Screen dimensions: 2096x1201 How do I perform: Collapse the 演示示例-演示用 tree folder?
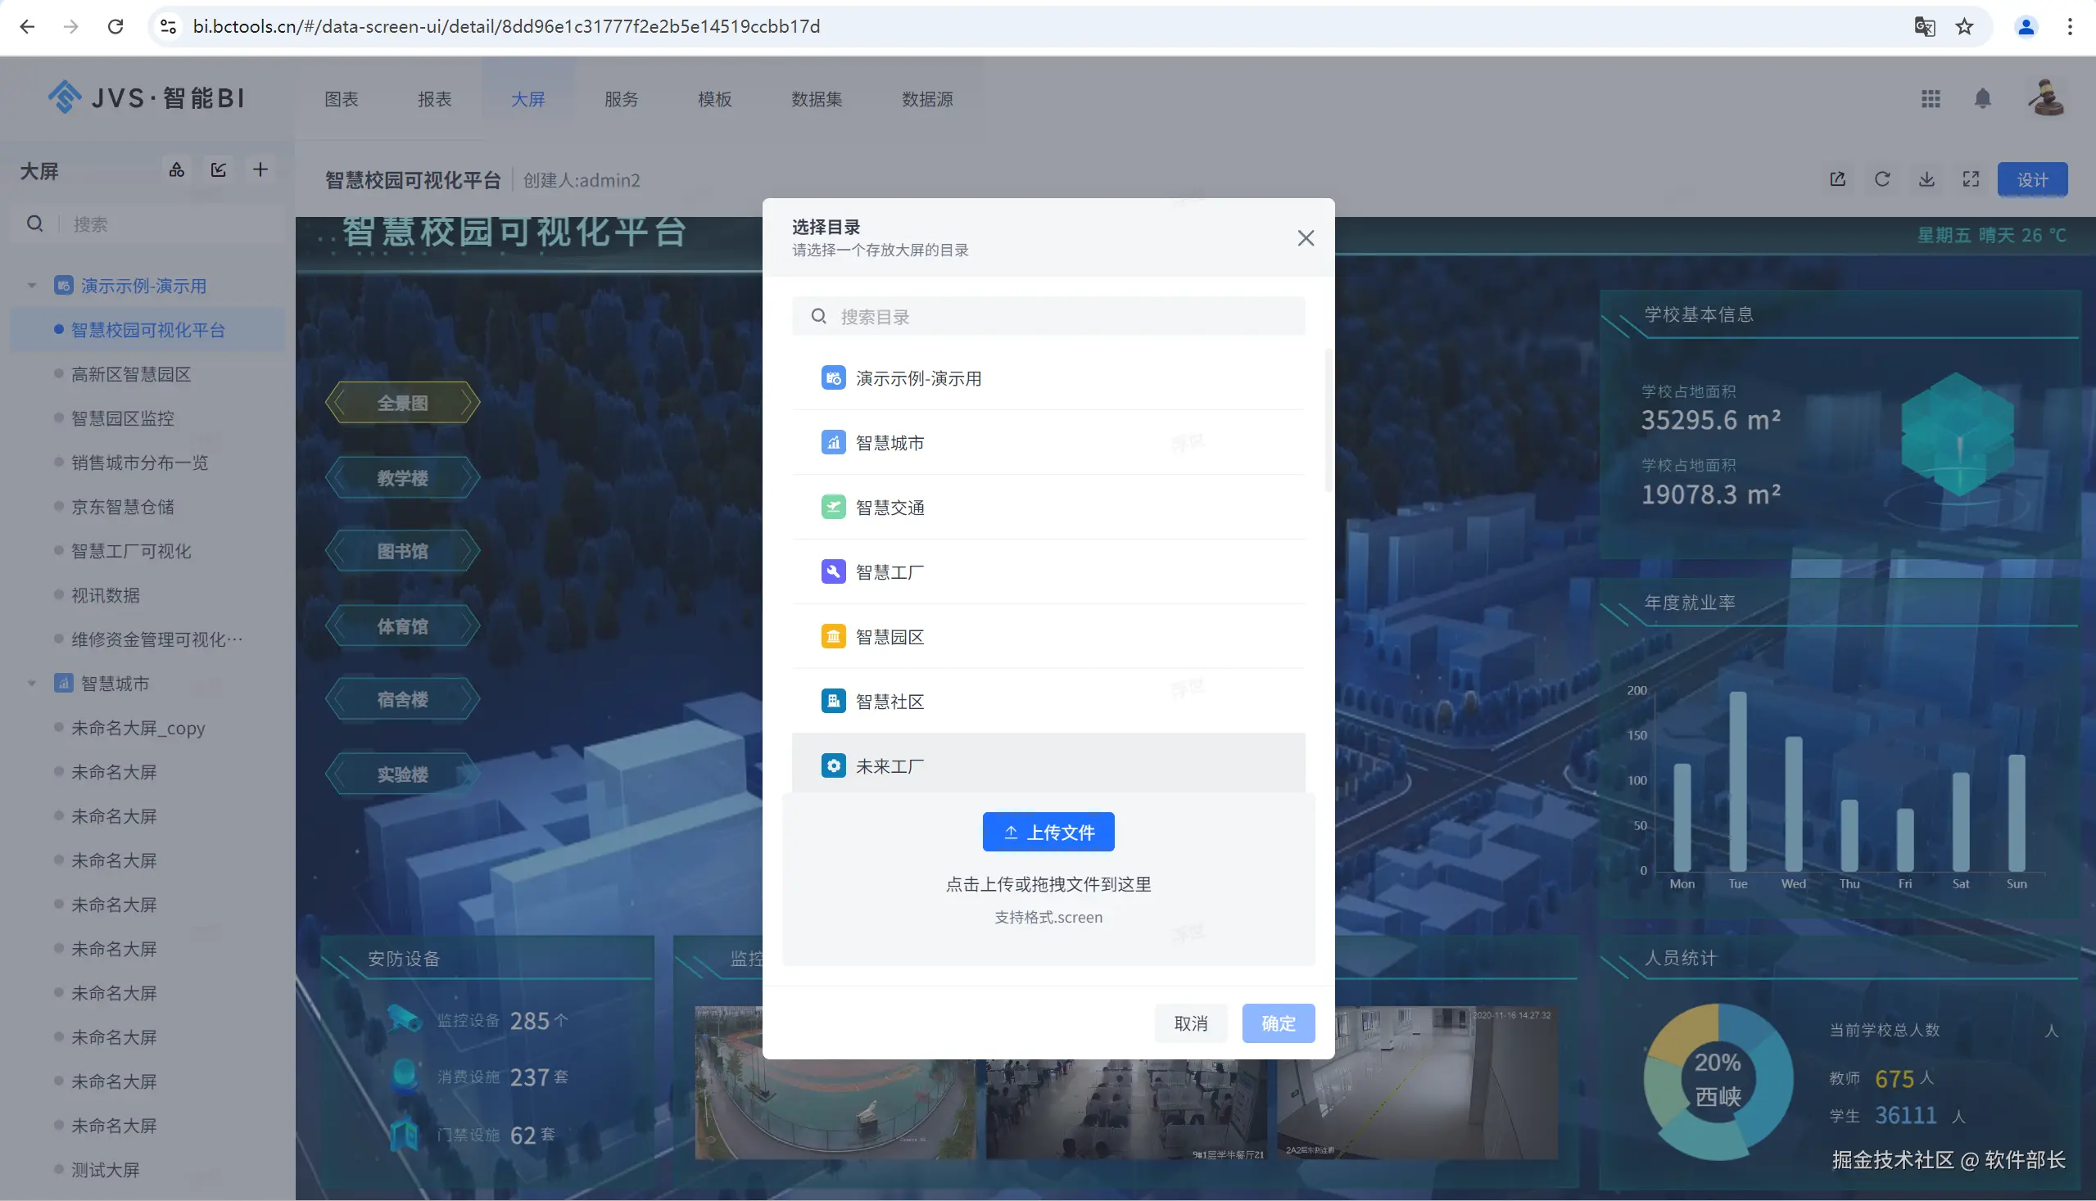point(32,286)
